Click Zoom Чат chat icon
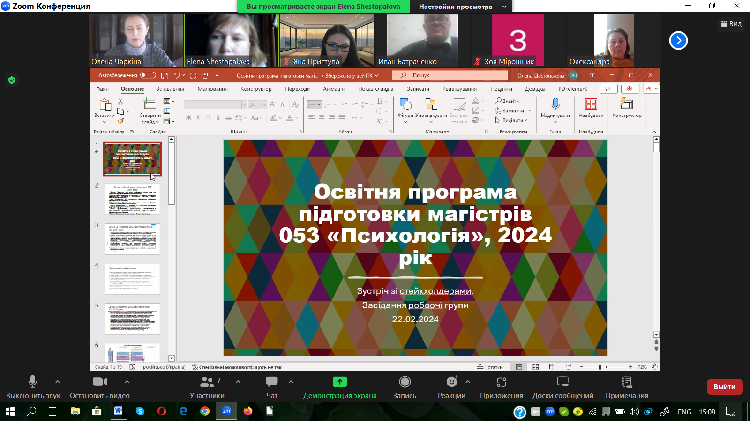 point(272,382)
